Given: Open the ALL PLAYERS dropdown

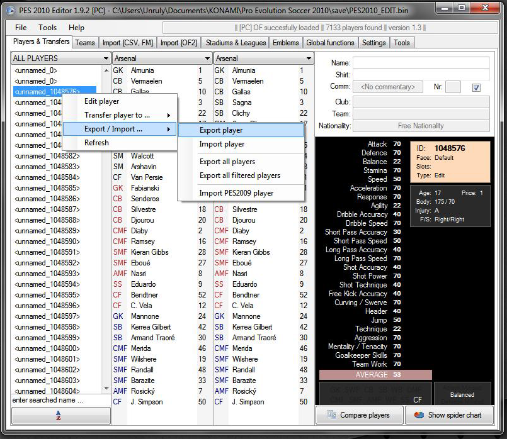Looking at the screenshot, I should pyautogui.click(x=60, y=58).
